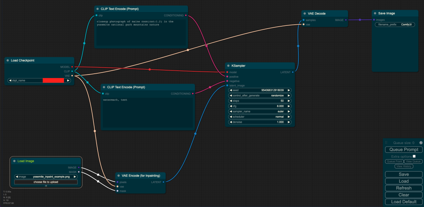Collapse the Load Checkpoint node via title dot
The height and width of the screenshot is (207, 424).
coord(8,60)
